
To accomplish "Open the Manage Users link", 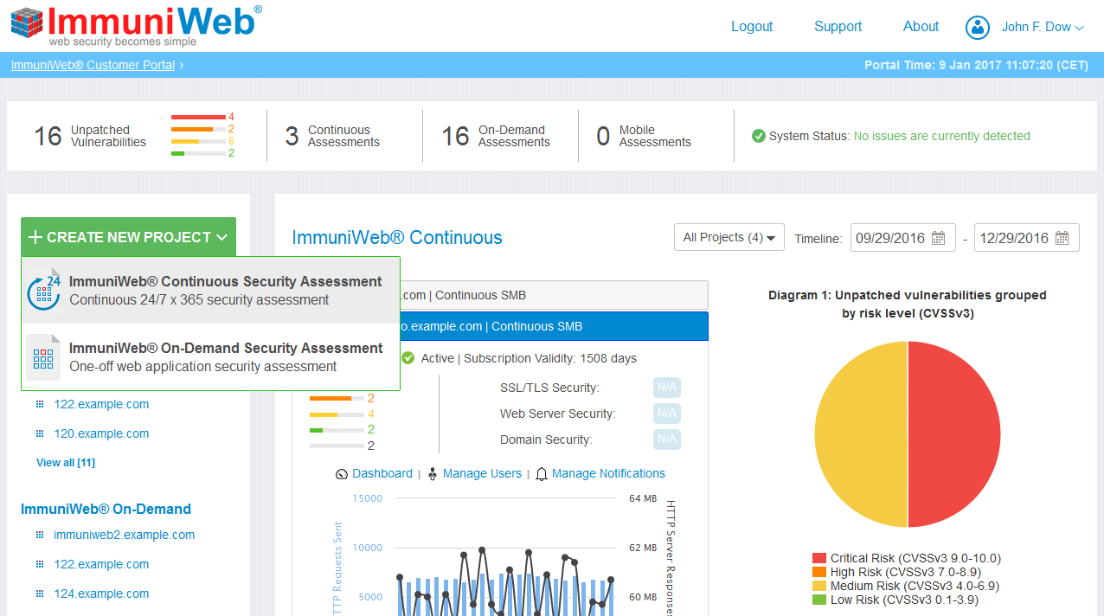I will (482, 474).
